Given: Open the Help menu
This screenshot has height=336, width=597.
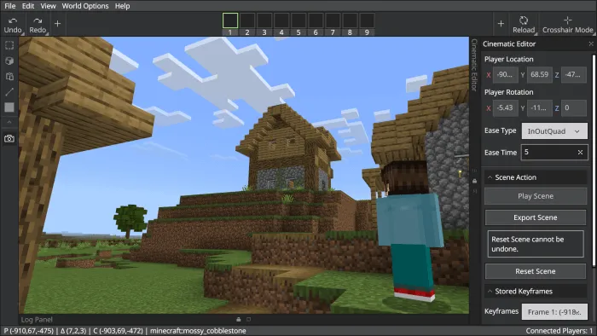Looking at the screenshot, I should coord(122,6).
